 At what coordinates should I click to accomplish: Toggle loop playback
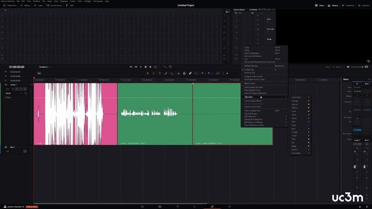(155, 67)
